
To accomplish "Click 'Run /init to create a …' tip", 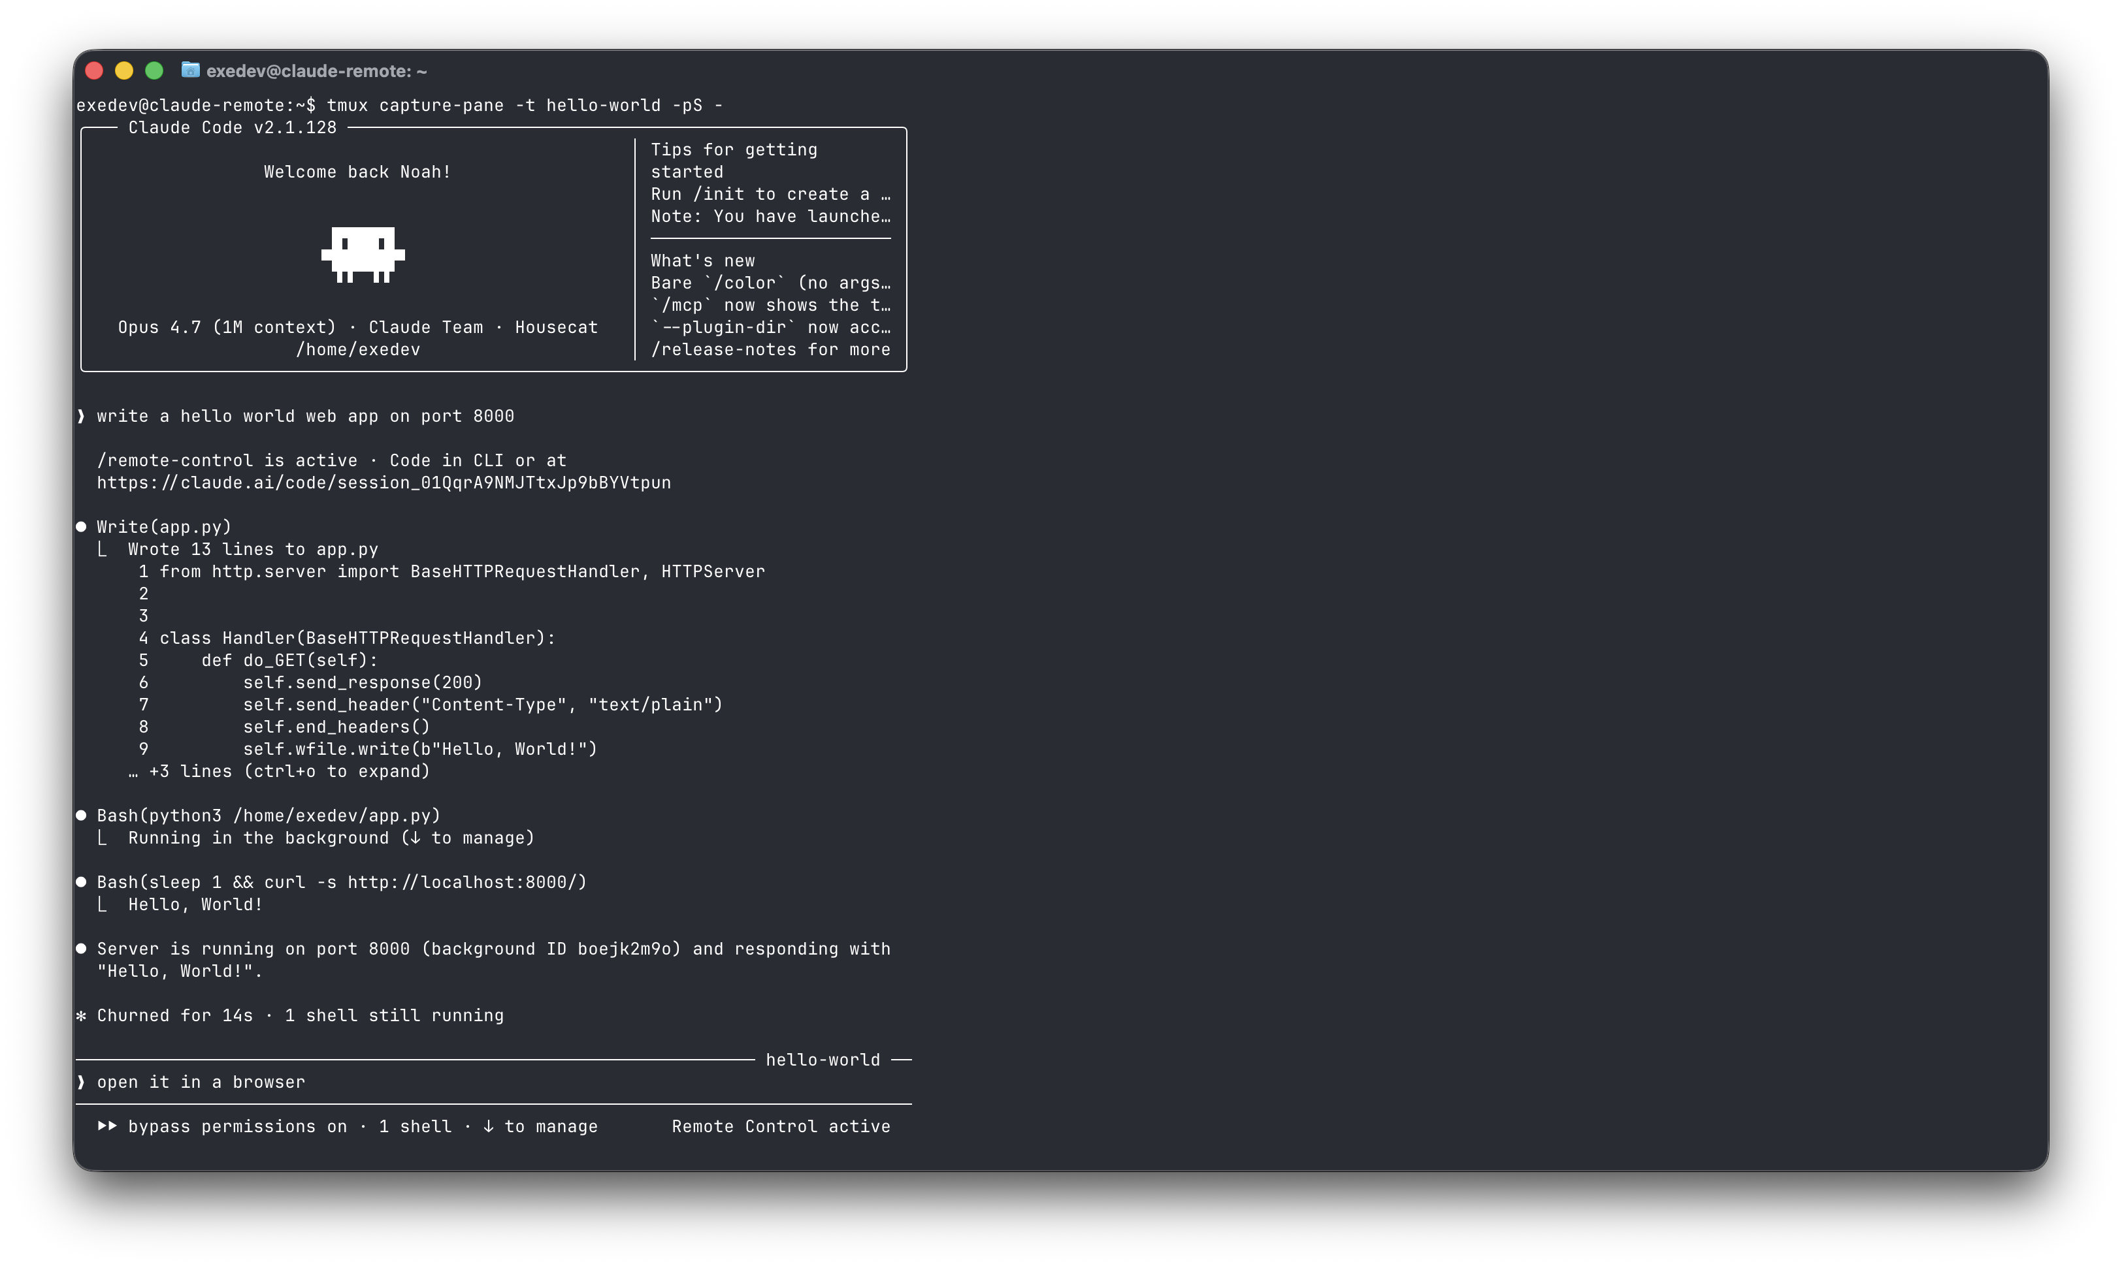I will point(770,194).
